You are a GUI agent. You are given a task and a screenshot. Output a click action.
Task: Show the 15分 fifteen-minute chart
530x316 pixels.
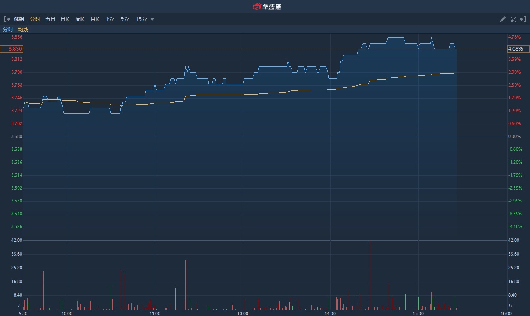(141, 19)
